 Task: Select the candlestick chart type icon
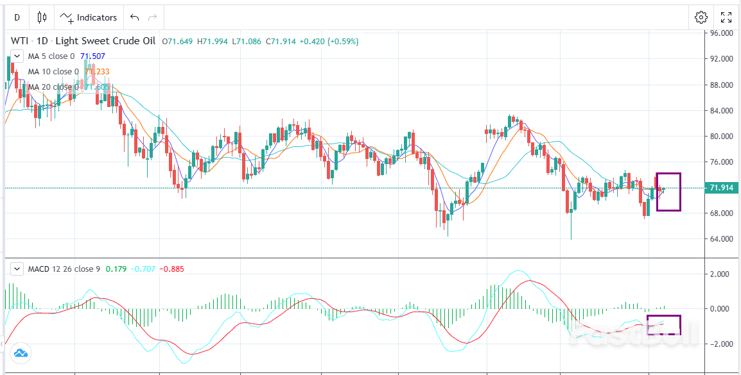click(41, 17)
